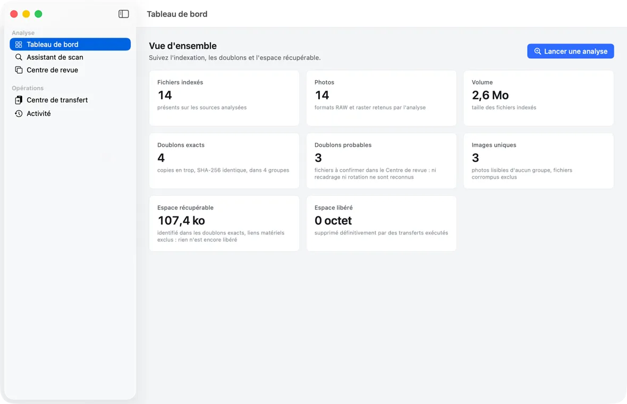The width and height of the screenshot is (627, 404).
Task: Click 'formats RAW et raster retenus' caption
Action: [370, 107]
